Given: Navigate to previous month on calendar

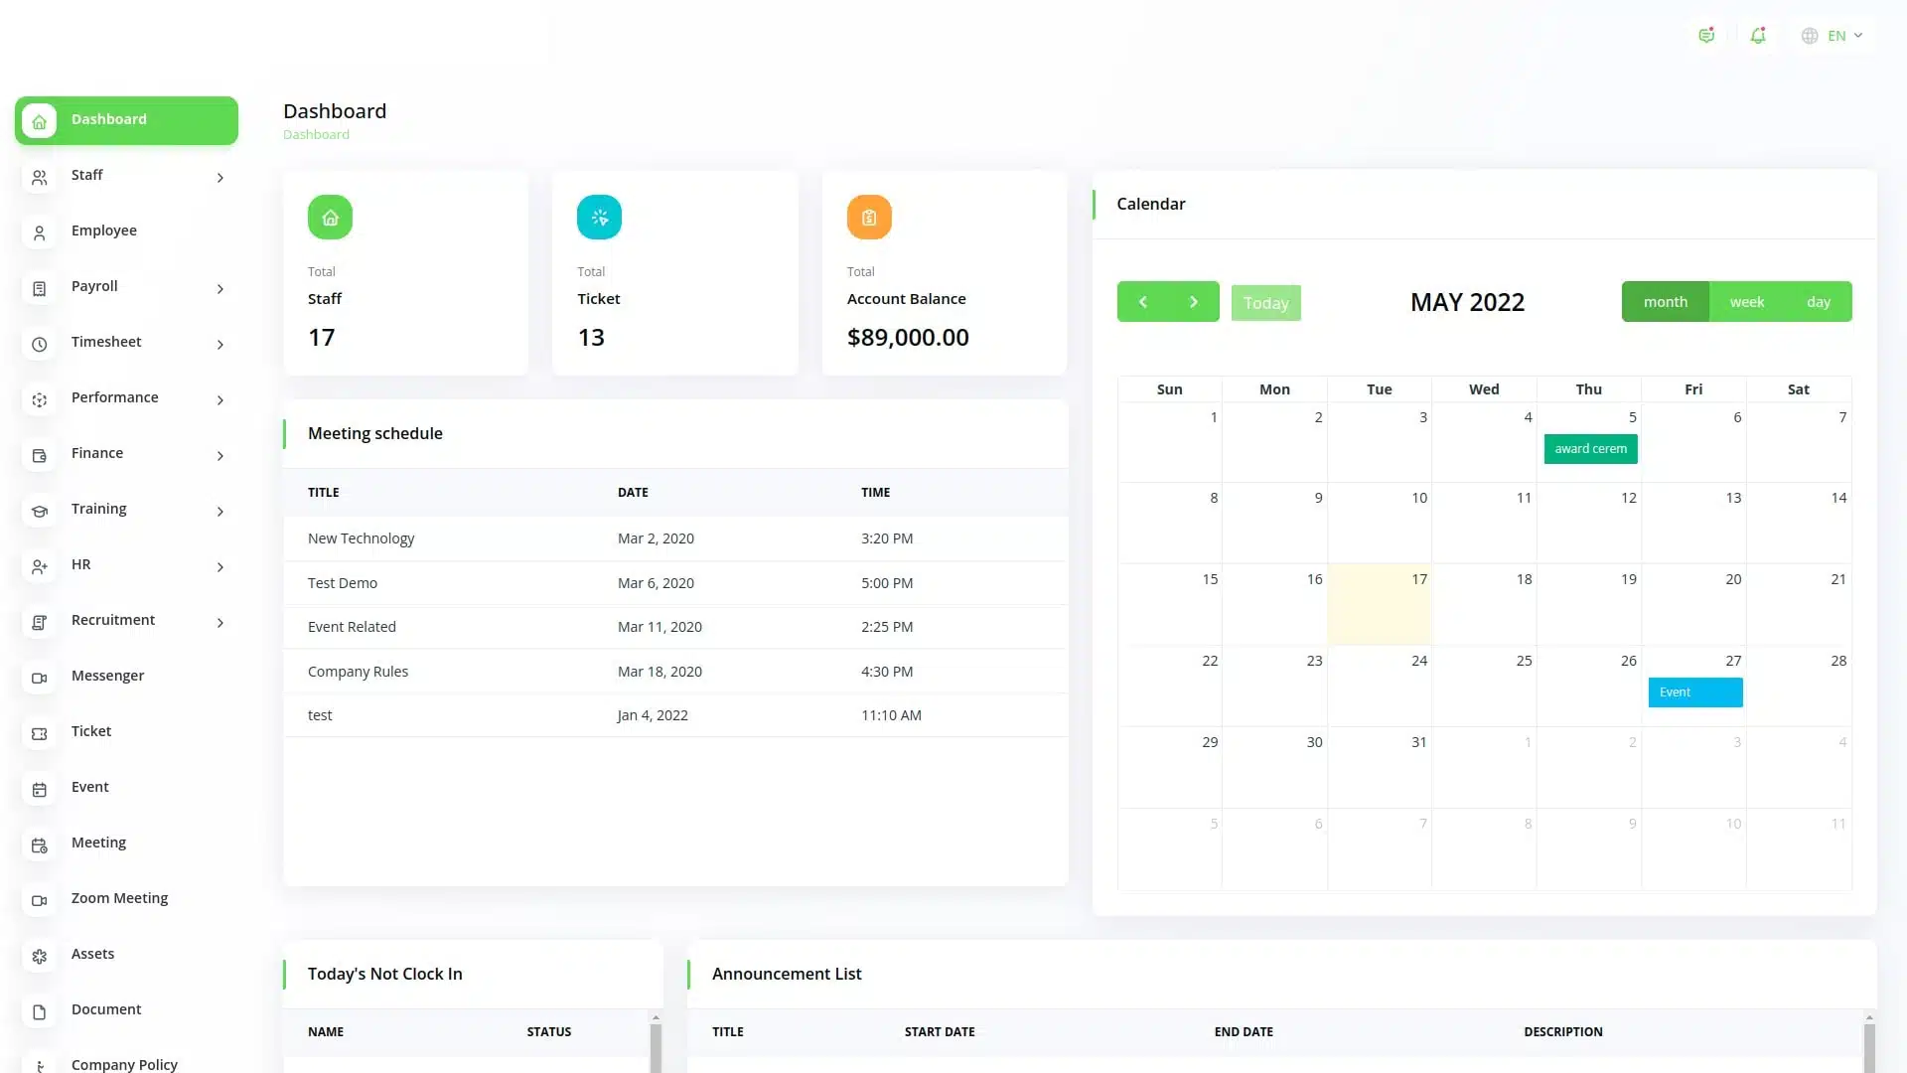Looking at the screenshot, I should point(1142,301).
